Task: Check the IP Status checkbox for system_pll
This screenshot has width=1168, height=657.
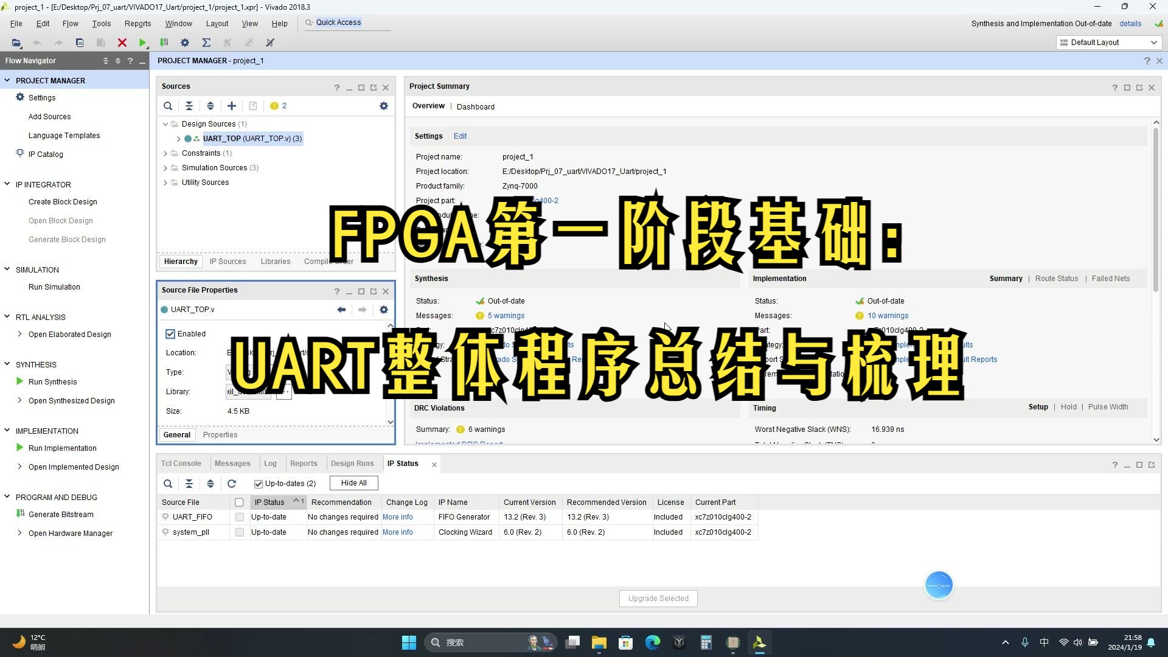Action: click(239, 532)
